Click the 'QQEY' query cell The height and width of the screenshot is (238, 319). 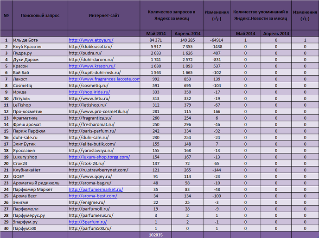[x=40, y=177]
